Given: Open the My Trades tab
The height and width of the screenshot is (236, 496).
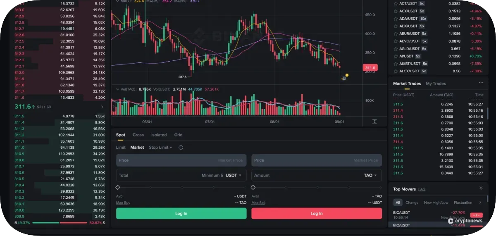Looking at the screenshot, I should coord(436,83).
